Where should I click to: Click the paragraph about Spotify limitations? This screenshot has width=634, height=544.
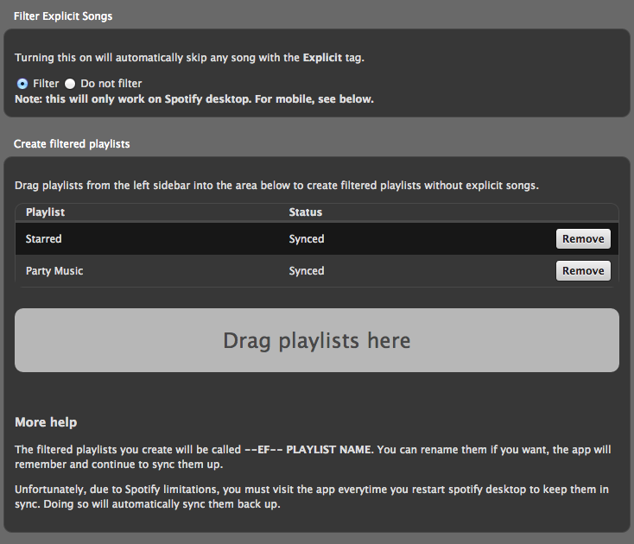coord(312,497)
